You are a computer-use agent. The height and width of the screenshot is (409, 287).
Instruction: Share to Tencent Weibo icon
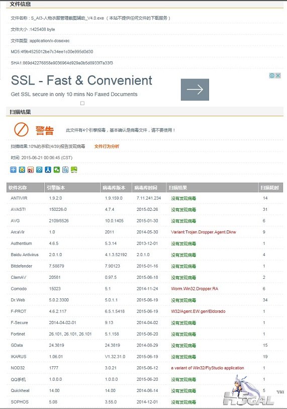click(39, 170)
